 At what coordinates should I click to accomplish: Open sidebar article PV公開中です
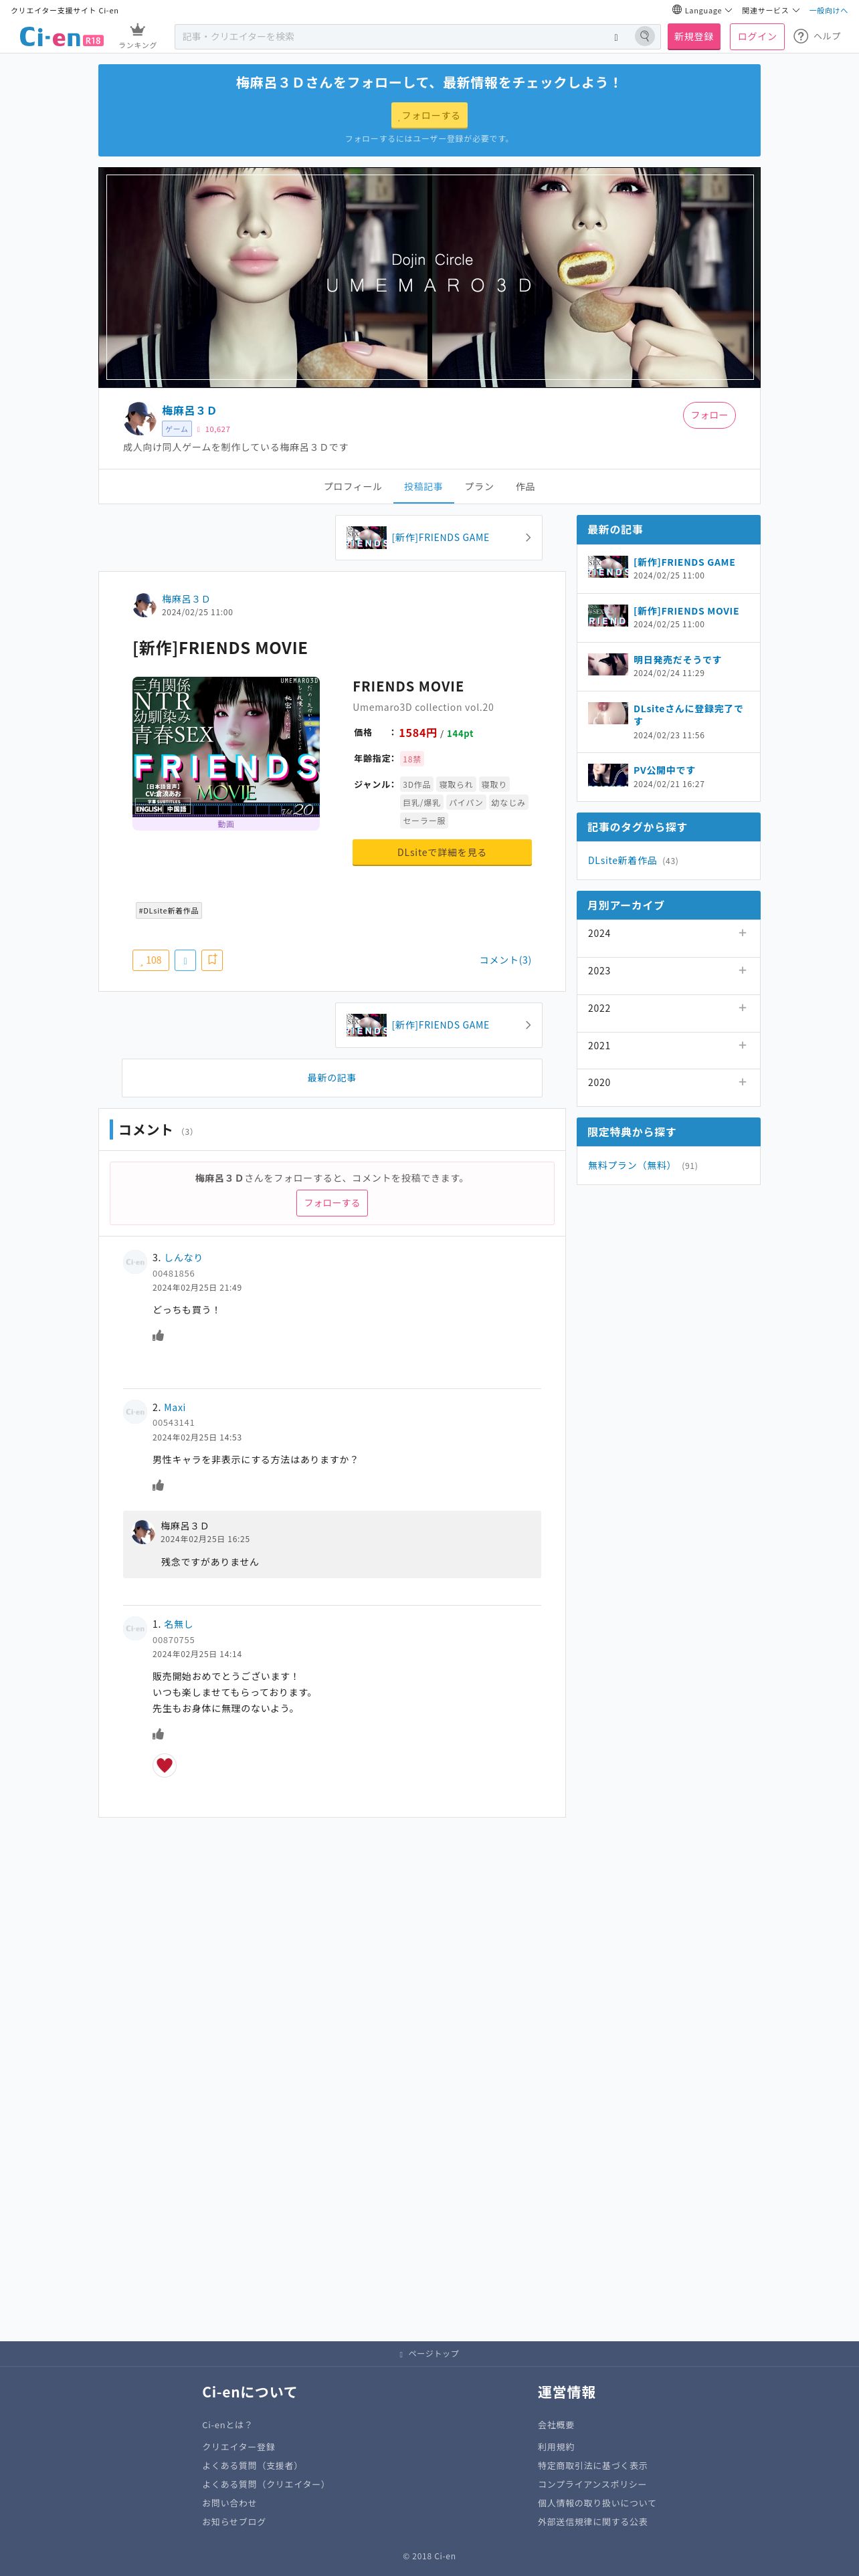[664, 771]
